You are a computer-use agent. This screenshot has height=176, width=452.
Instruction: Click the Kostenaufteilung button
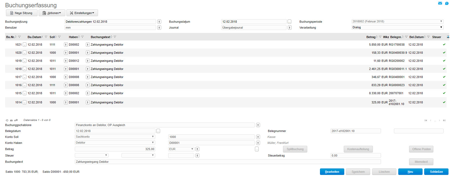click(358, 149)
